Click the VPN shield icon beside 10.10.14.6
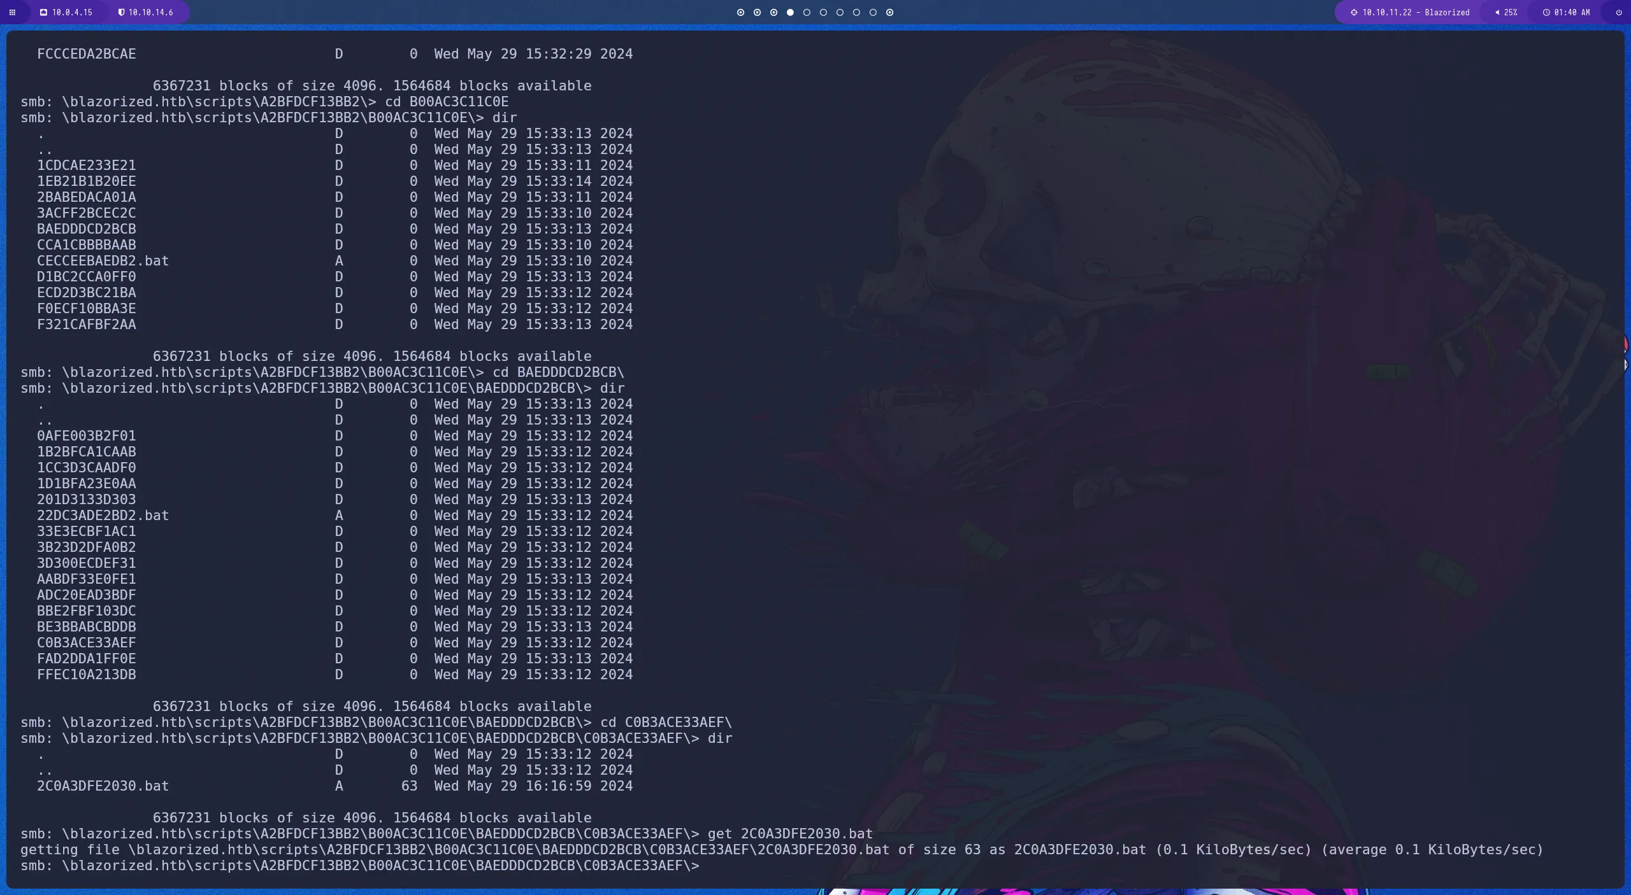Image resolution: width=1631 pixels, height=895 pixels. [121, 12]
